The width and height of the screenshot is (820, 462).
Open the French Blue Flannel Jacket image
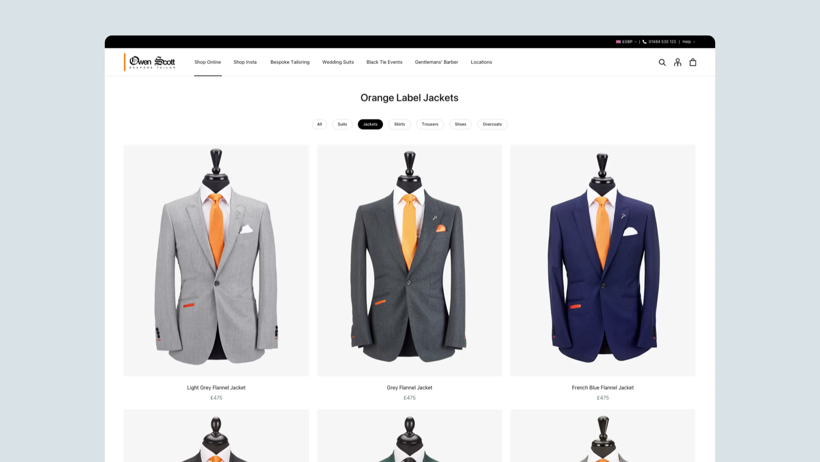pos(603,260)
